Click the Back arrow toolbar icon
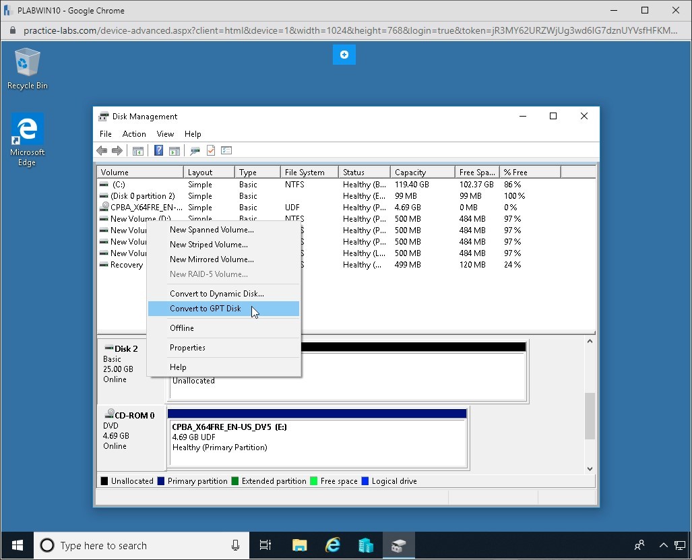Image resolution: width=692 pixels, height=560 pixels. [102, 151]
